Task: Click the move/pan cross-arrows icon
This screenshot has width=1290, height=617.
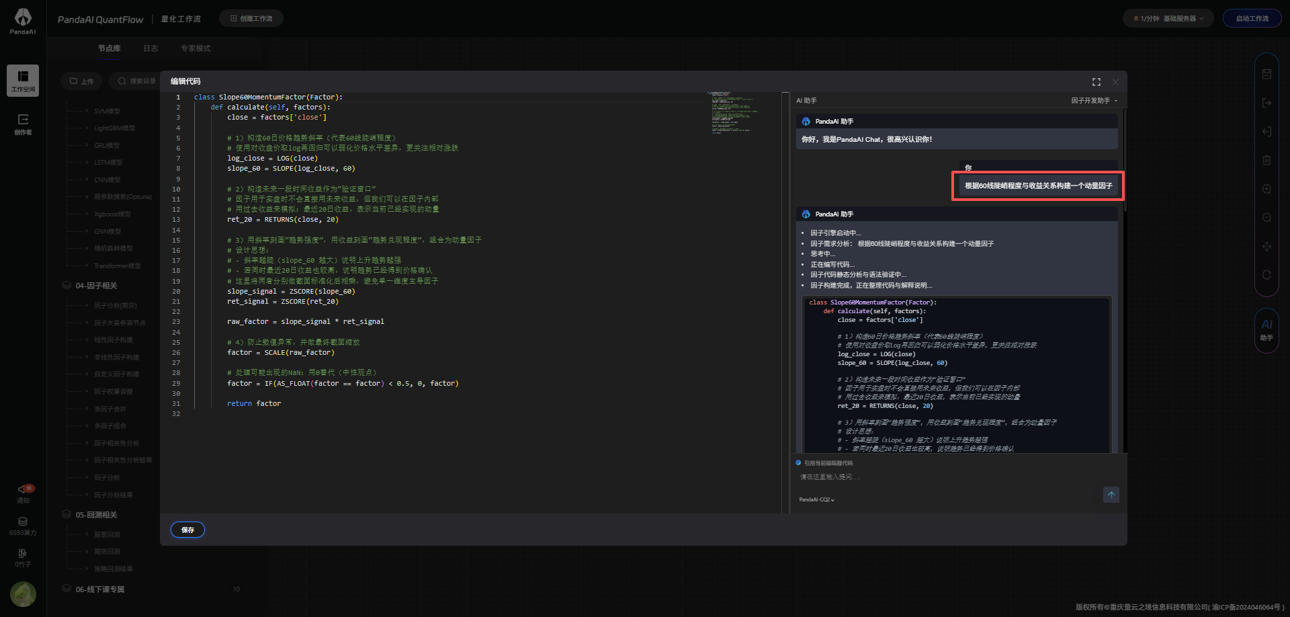Action: [x=1266, y=247]
